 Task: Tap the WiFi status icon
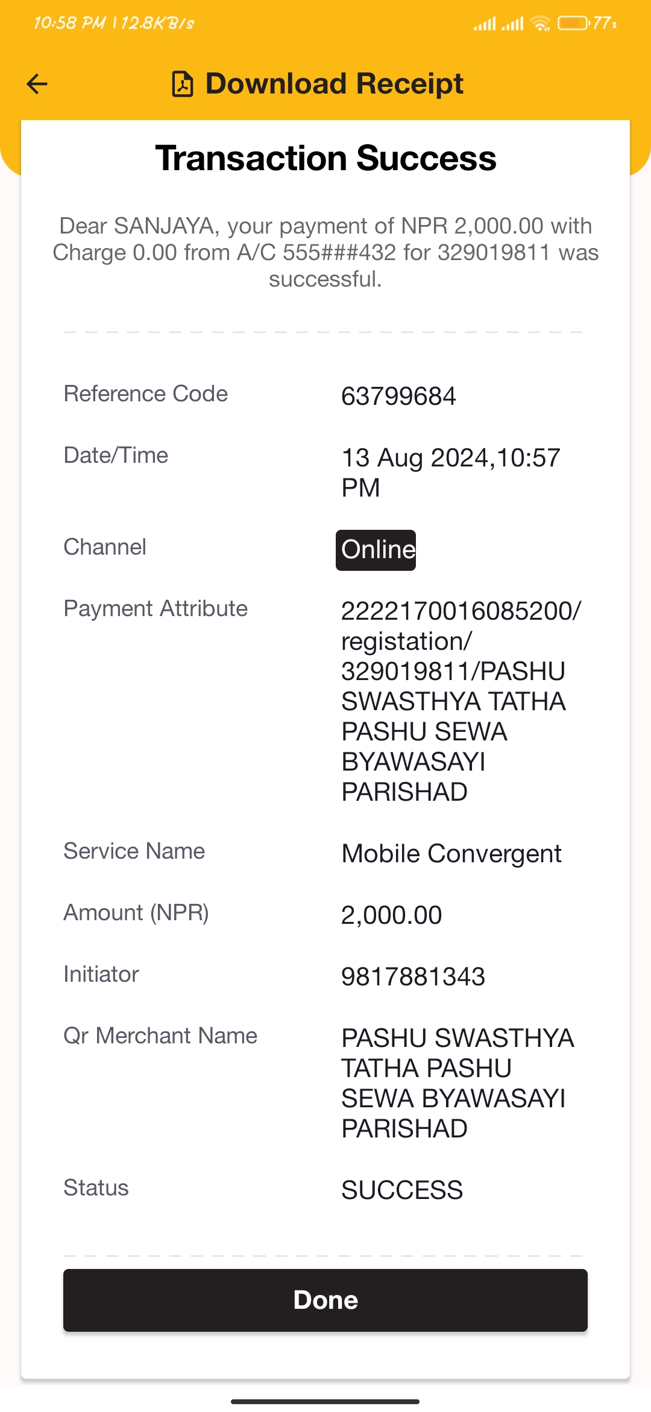click(x=540, y=24)
